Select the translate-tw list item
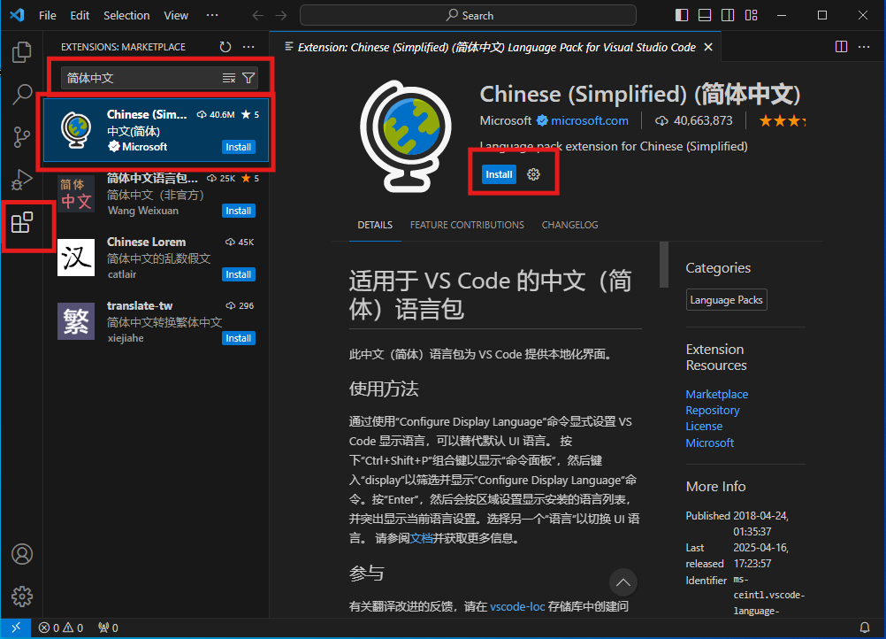The width and height of the screenshot is (886, 639). 157,321
